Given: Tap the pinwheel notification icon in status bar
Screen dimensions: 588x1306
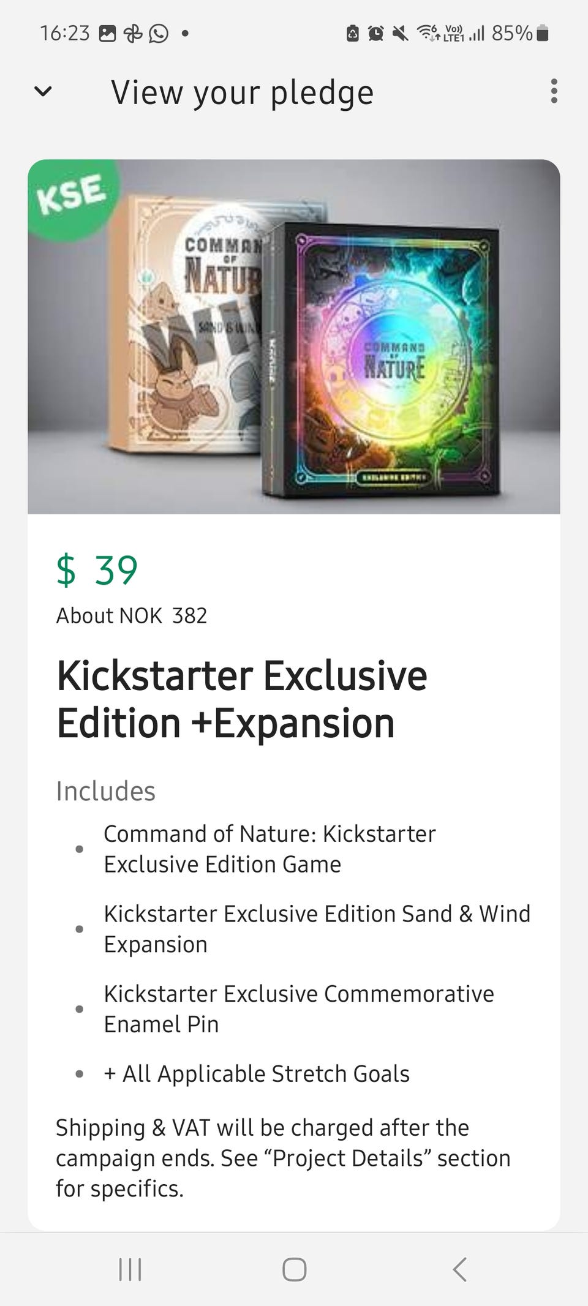Looking at the screenshot, I should tap(133, 33).
